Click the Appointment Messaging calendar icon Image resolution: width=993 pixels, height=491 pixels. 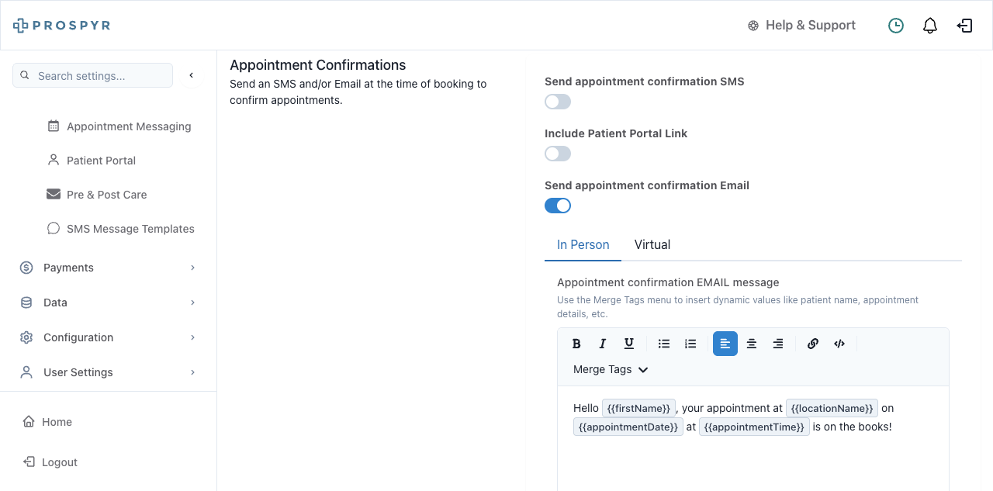tap(54, 126)
